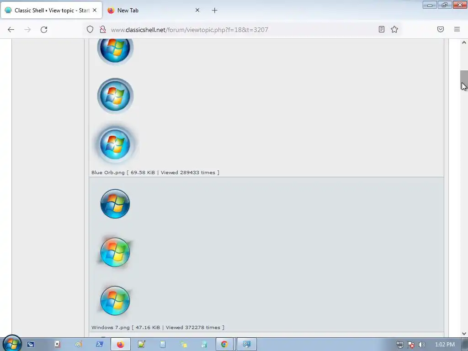Open the Notepad++ taskbar icon
The image size is (468, 351).
tap(141, 345)
